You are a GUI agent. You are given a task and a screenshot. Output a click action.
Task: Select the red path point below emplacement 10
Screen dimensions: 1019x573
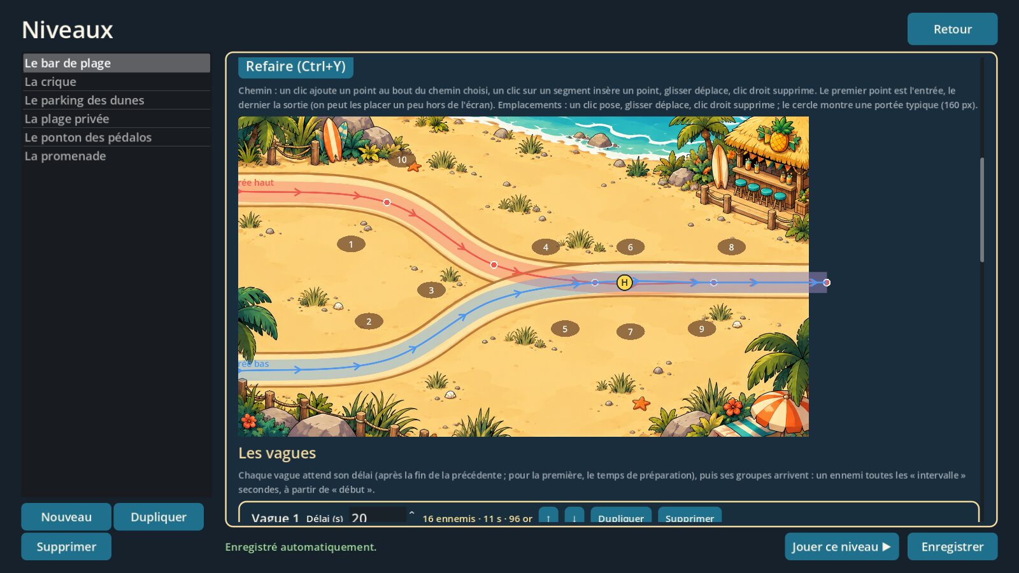387,202
